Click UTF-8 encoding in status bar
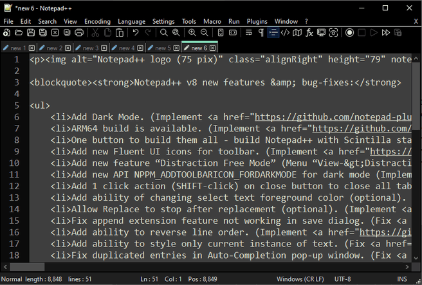Image resolution: width=422 pixels, height=285 pixels. click(x=342, y=279)
